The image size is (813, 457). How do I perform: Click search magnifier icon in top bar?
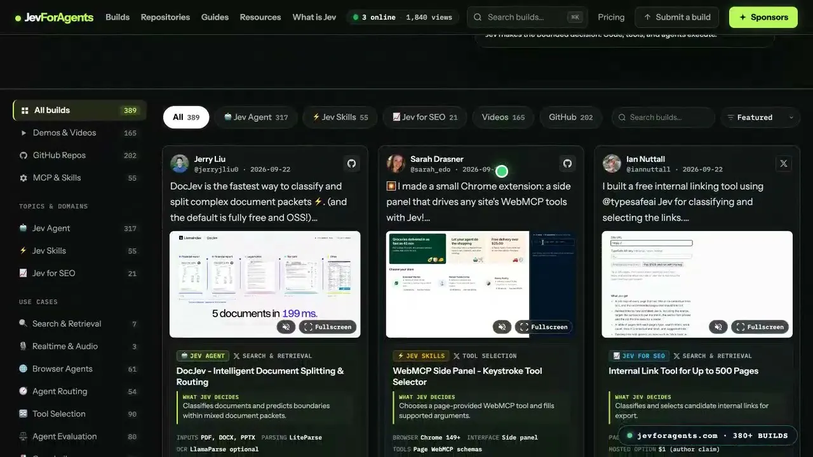(477, 17)
